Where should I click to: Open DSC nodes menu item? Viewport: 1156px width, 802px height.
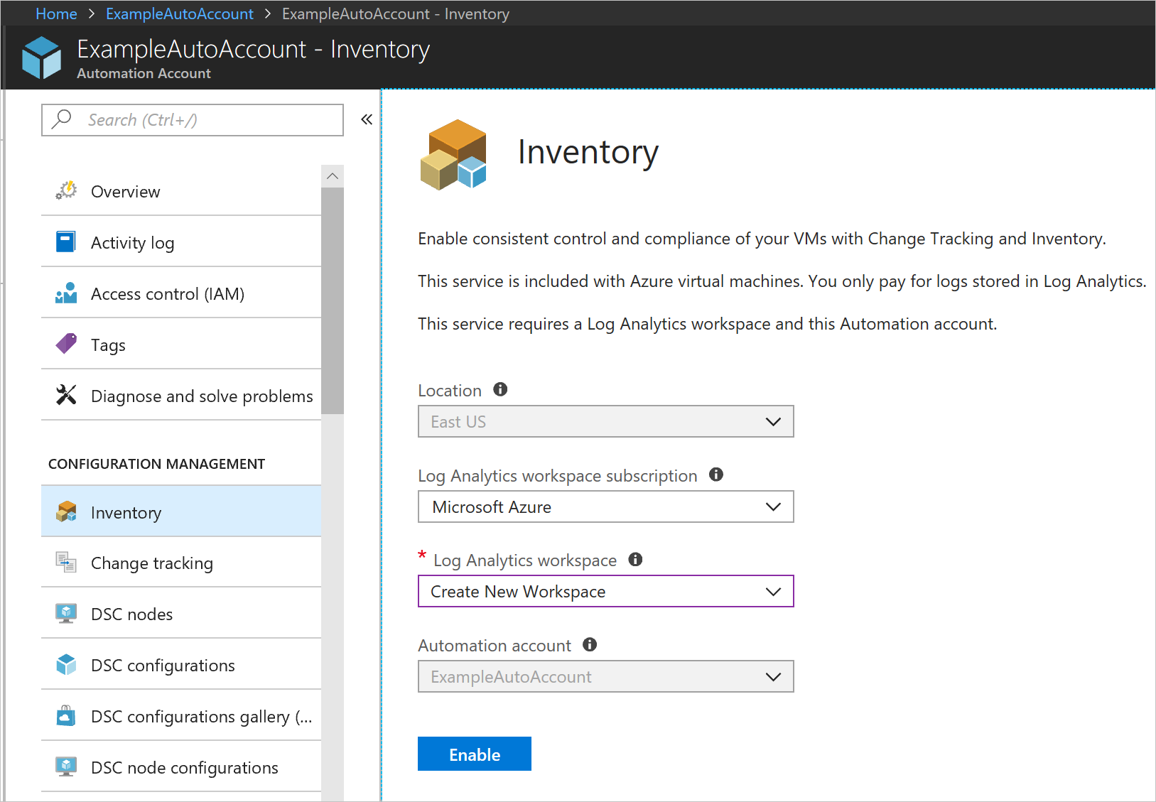(181, 614)
